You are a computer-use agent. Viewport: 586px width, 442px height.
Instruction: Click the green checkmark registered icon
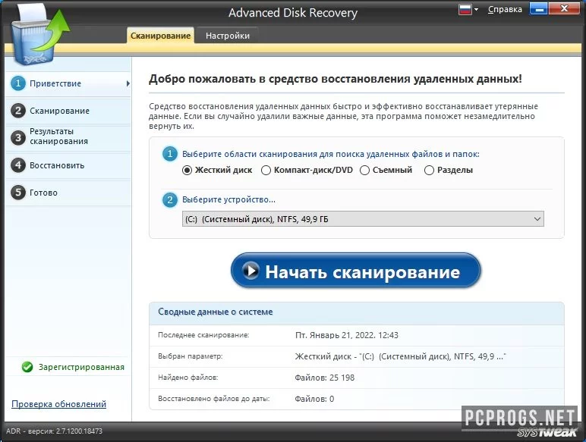tap(27, 367)
